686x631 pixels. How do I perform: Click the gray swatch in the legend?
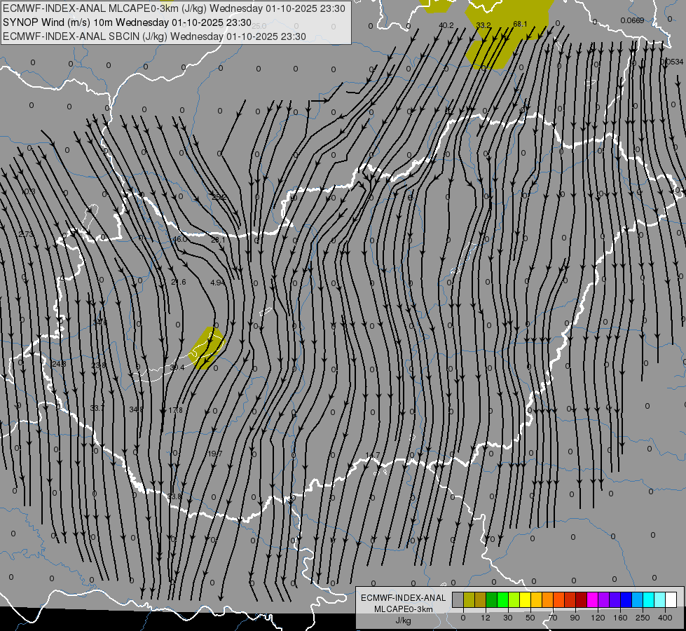[458, 599]
